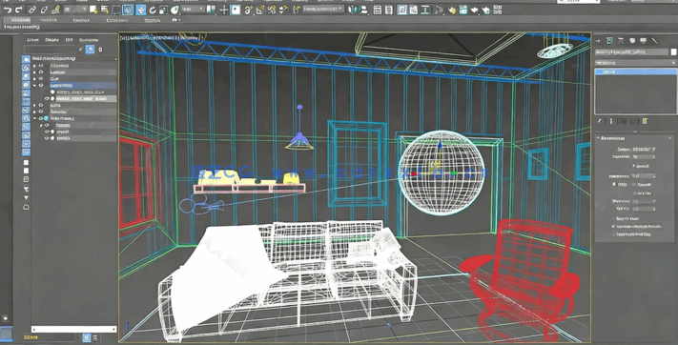The width and height of the screenshot is (678, 345).
Task: Open Scene Explorer's Select menu
Action: pos(32,40)
